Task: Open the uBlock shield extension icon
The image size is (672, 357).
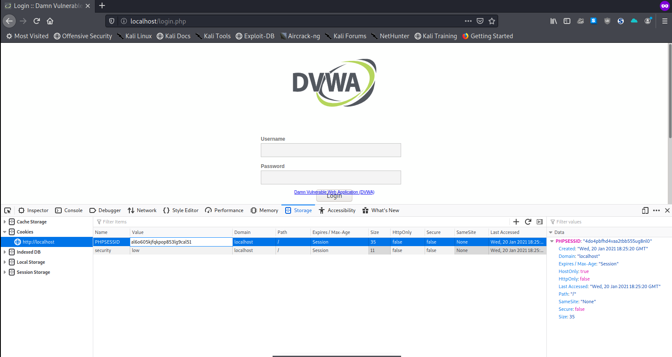Action: [607, 21]
